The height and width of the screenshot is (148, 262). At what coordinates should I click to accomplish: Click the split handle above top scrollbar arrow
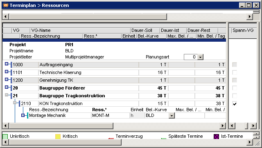tap(256, 12)
